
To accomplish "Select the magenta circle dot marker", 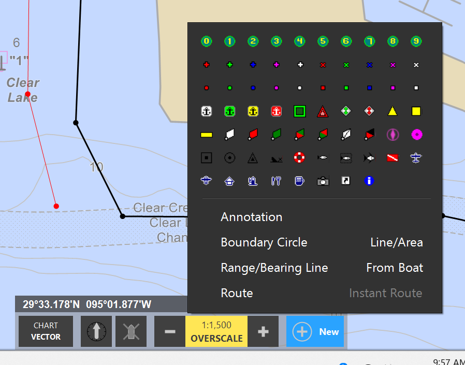I will point(417,135).
